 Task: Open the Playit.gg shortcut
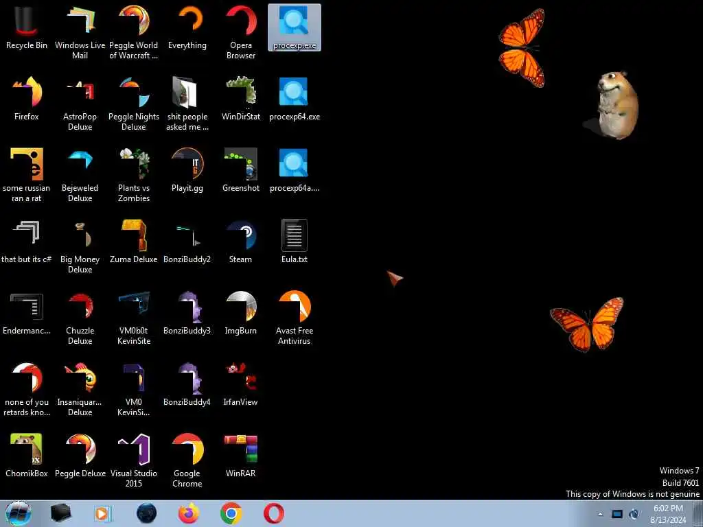click(187, 170)
